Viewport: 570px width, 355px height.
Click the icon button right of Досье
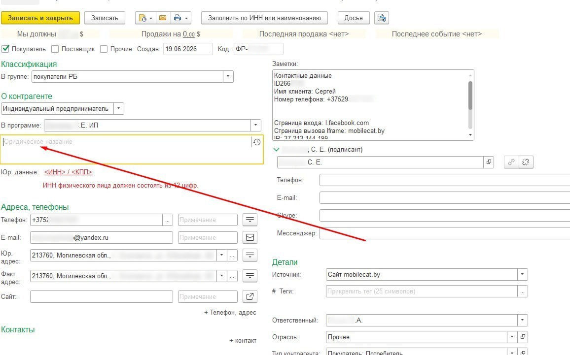pos(381,18)
